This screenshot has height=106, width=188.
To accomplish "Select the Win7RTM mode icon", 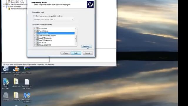I will [37, 43].
